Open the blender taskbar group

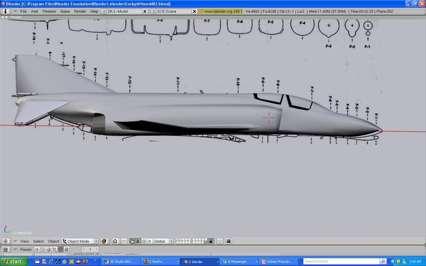[201, 262]
